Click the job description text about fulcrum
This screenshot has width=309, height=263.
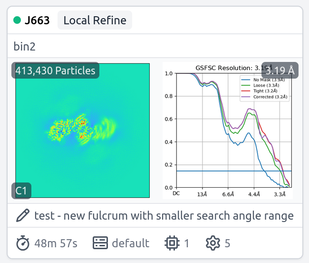click(164, 216)
